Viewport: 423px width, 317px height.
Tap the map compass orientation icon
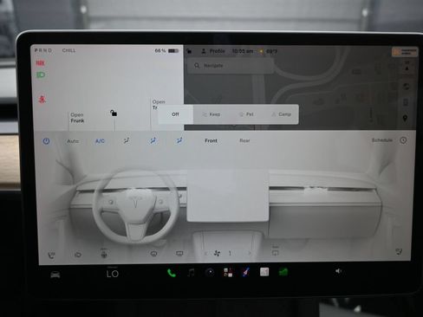coord(407,68)
